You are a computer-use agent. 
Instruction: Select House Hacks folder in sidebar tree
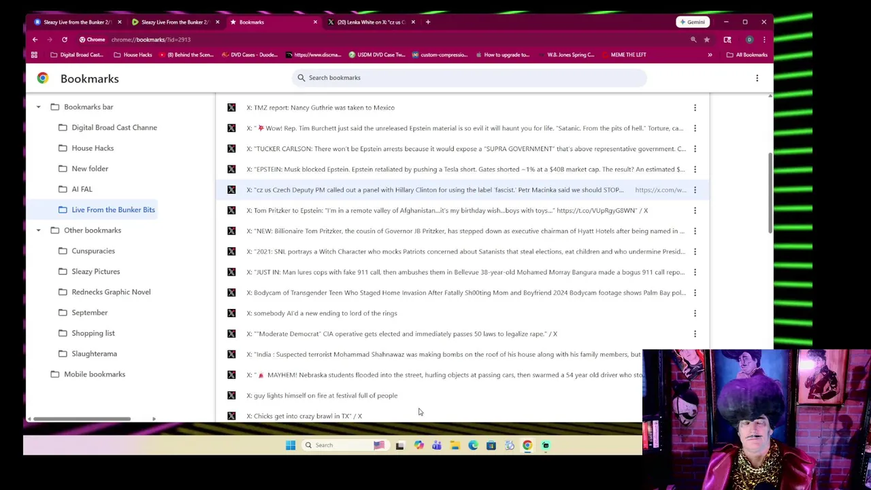click(86, 148)
